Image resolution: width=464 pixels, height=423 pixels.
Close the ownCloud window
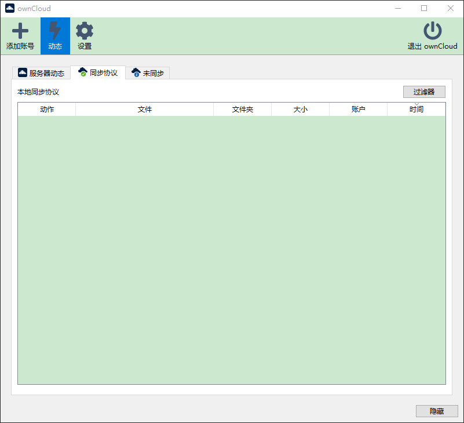click(451, 8)
